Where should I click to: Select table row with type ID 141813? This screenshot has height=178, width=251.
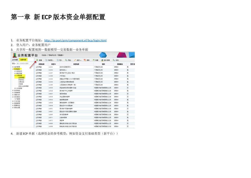coord(85,67)
